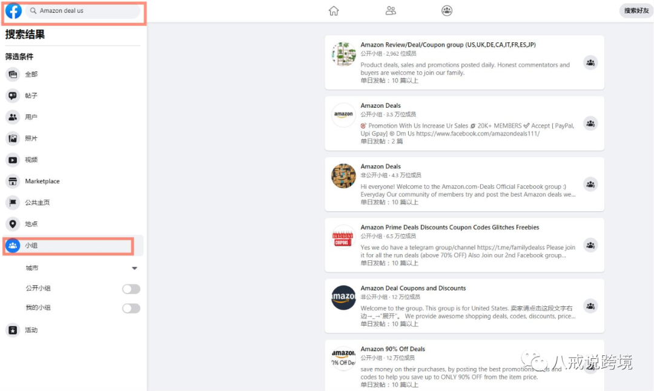The image size is (654, 391).
Task: Select the 视频 filter
Action: pos(73,160)
